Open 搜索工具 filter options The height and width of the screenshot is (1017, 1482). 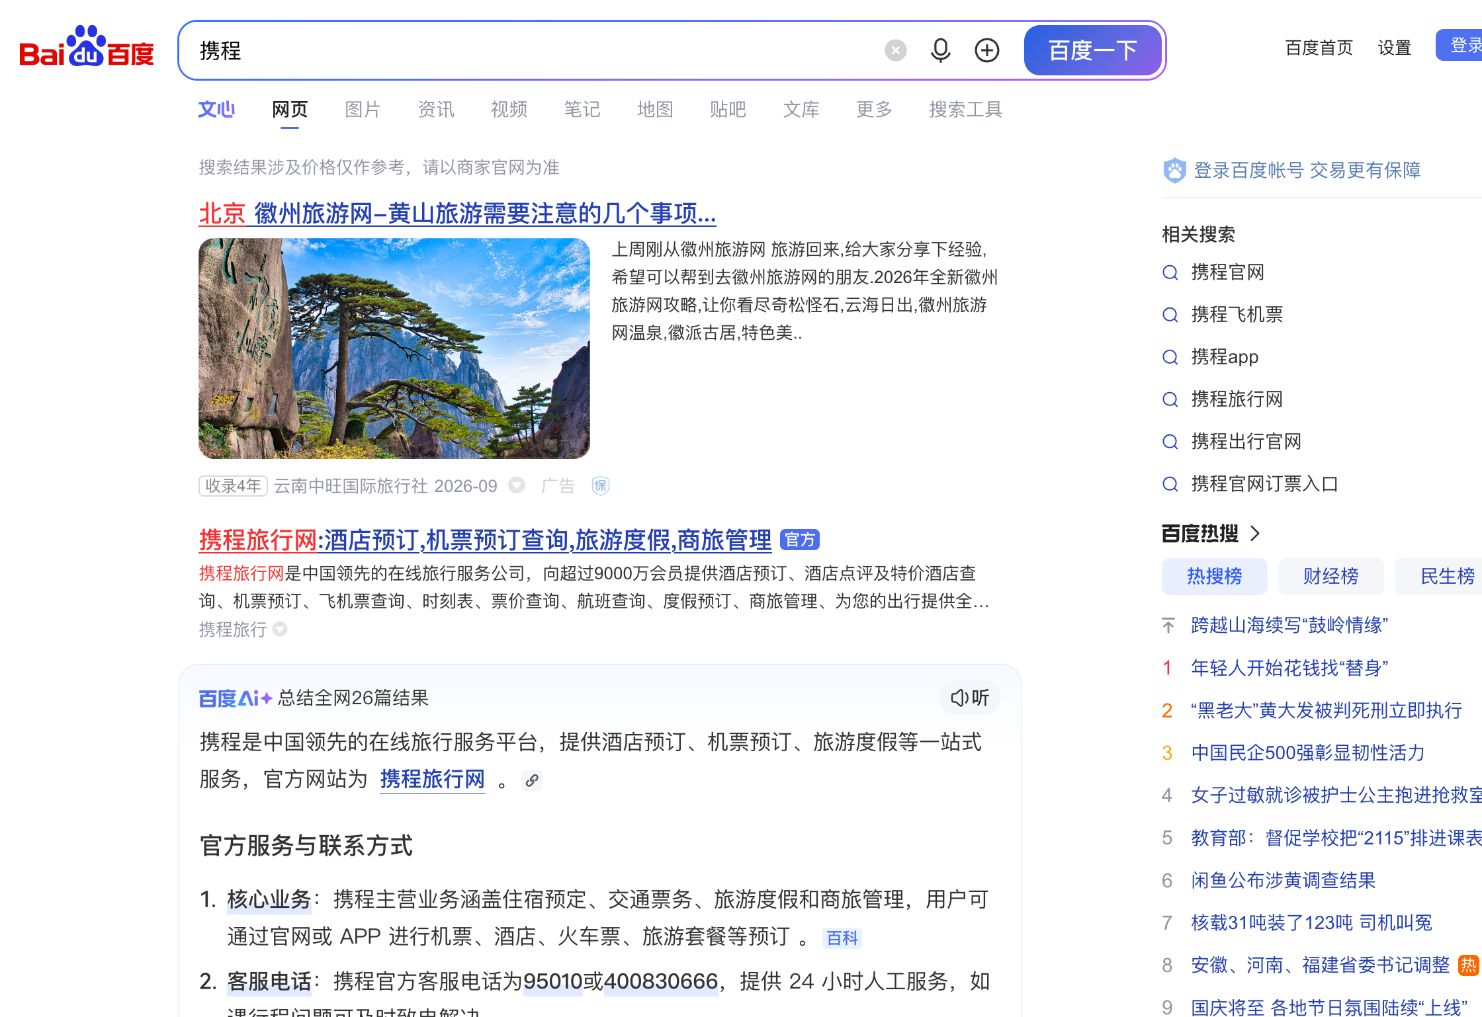965,109
